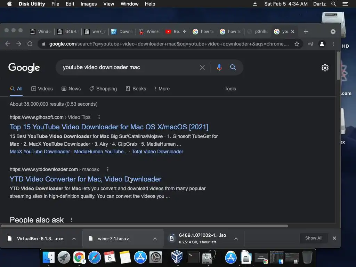Screen dimensions: 356x267
Task: Click Show All downloads button
Action: 314,238
